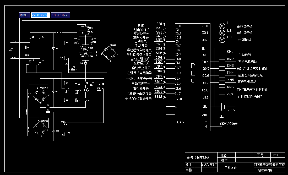Click the 自动左进开关 label
Viewport: 288px width, 175px height.
click(x=140, y=59)
